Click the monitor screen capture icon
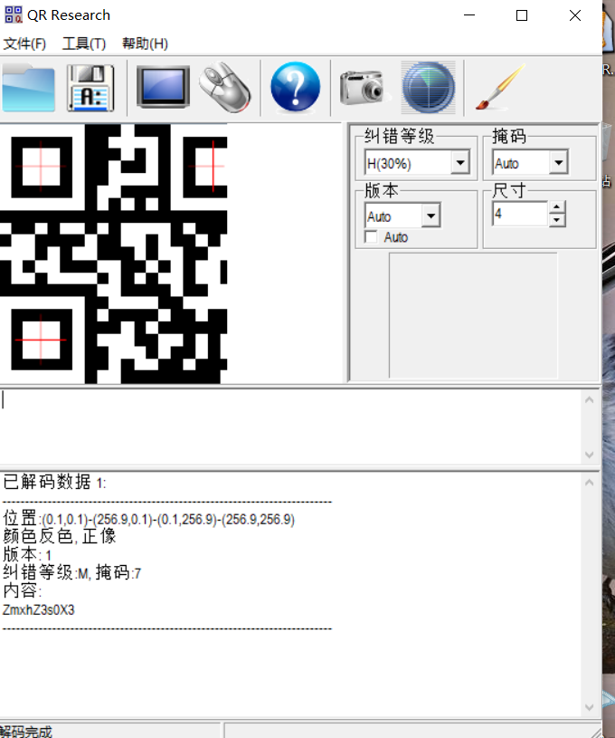The image size is (615, 738). pos(163,88)
